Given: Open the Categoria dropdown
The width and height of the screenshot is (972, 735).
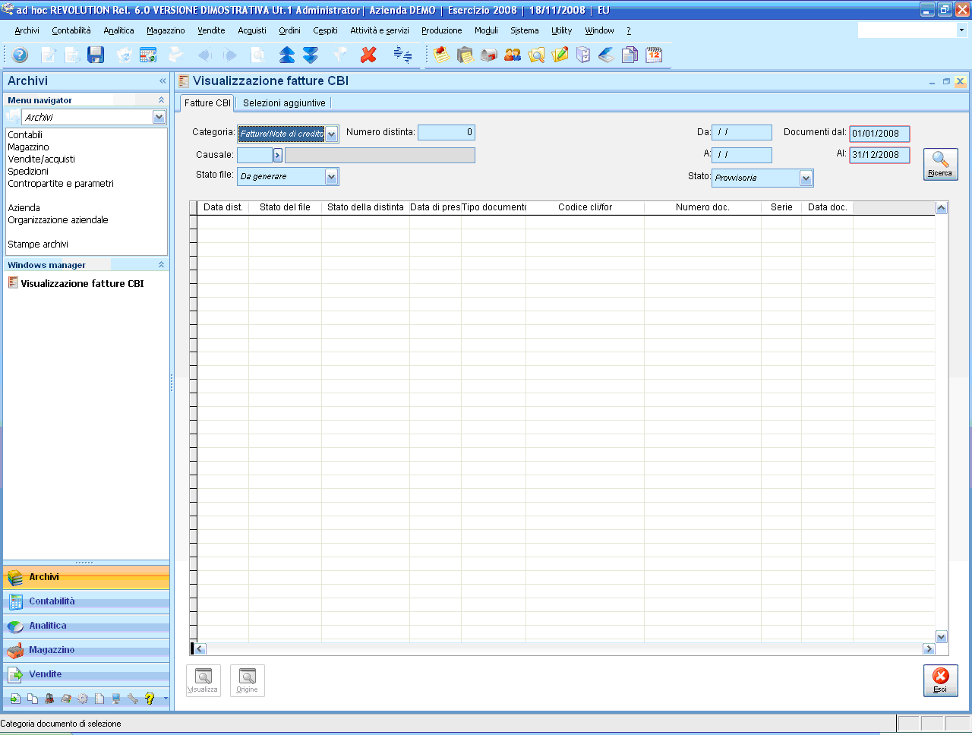Looking at the screenshot, I should click(x=332, y=134).
